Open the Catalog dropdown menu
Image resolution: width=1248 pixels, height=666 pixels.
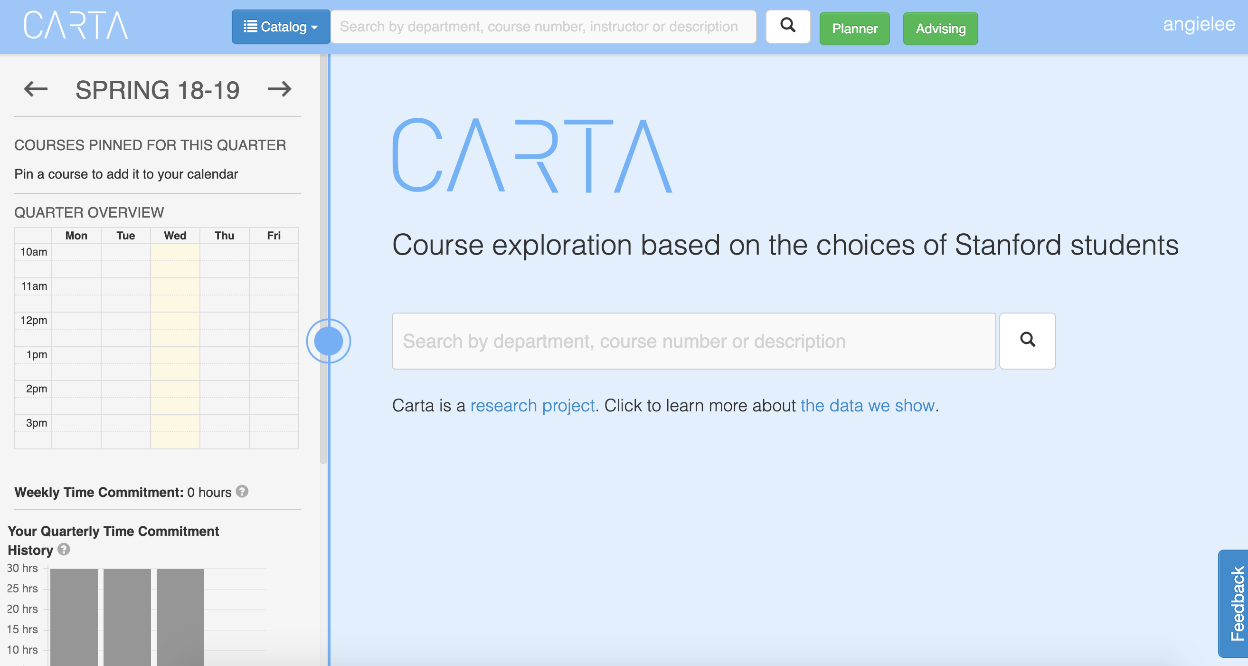coord(281,27)
